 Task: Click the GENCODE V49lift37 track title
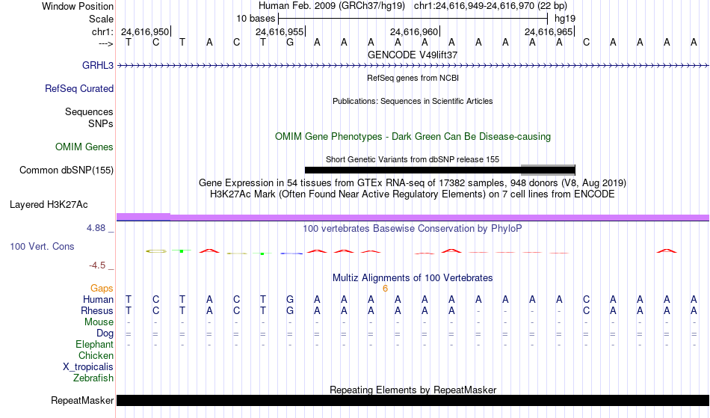pyautogui.click(x=413, y=55)
